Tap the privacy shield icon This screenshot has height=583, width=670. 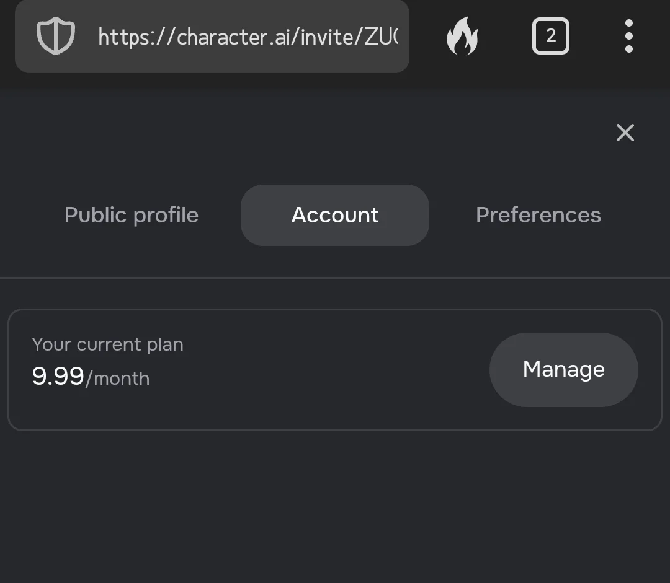(56, 37)
